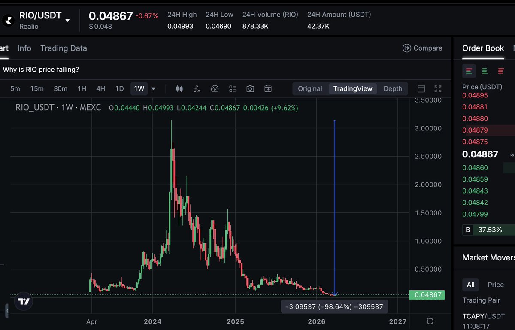Click ask price 0.04881
Screen dimensions: 515x330
point(475,107)
